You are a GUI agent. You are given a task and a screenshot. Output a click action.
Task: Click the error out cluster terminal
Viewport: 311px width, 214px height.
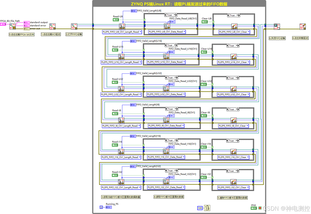point(27,29)
